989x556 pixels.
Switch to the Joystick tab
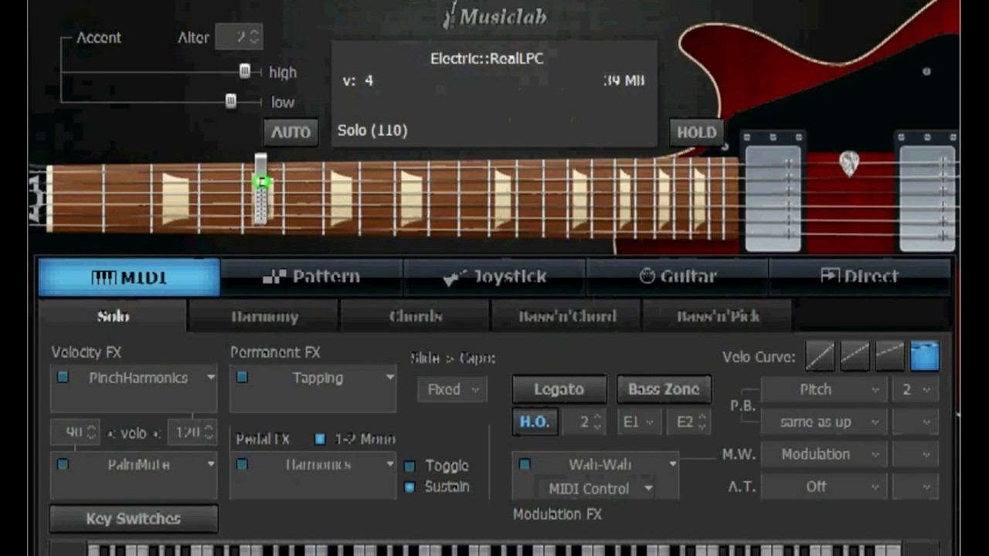pos(494,277)
